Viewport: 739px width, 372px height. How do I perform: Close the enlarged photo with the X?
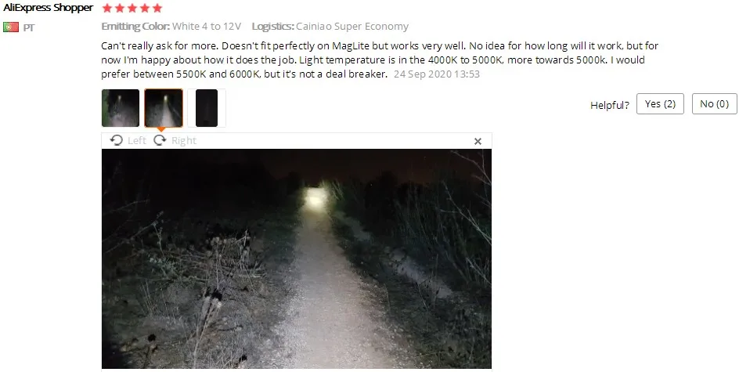click(478, 141)
